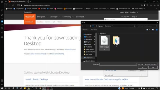The height and width of the screenshot is (90, 160).
Task: Expand the Download menu on Ubuntu site
Action: click(x=81, y=17)
